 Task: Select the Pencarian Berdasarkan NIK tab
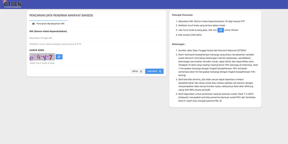click(x=48, y=24)
